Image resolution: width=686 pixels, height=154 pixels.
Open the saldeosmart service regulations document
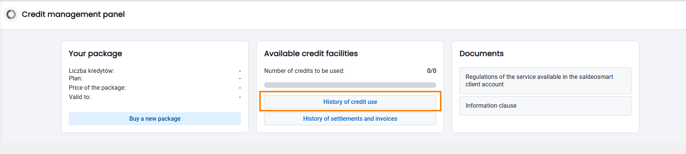pyautogui.click(x=545, y=81)
